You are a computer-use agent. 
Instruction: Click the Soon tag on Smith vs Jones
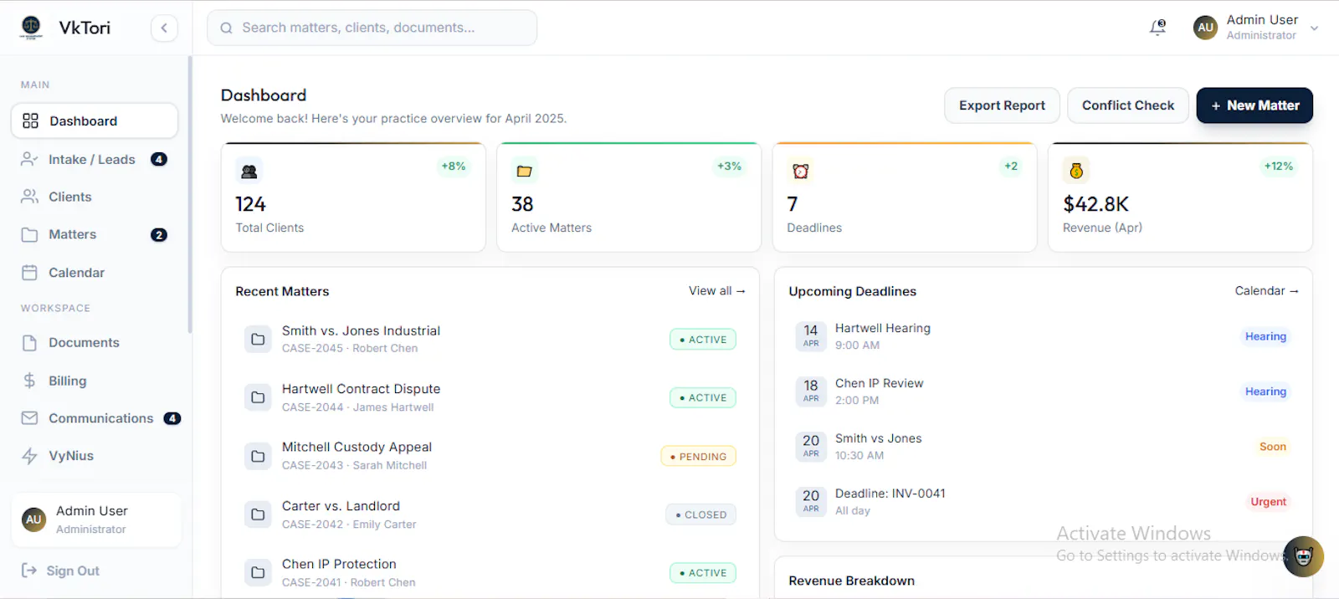(1273, 447)
